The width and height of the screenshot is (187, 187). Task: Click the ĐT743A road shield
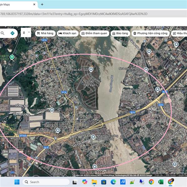(23, 136)
